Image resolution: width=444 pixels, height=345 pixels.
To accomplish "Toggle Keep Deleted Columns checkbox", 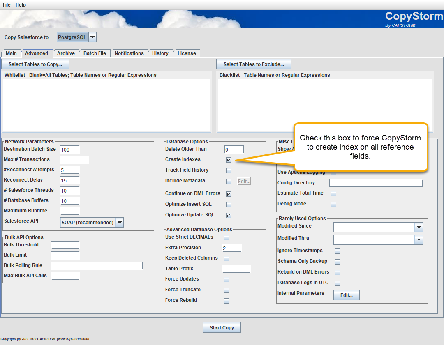I will point(226,258).
